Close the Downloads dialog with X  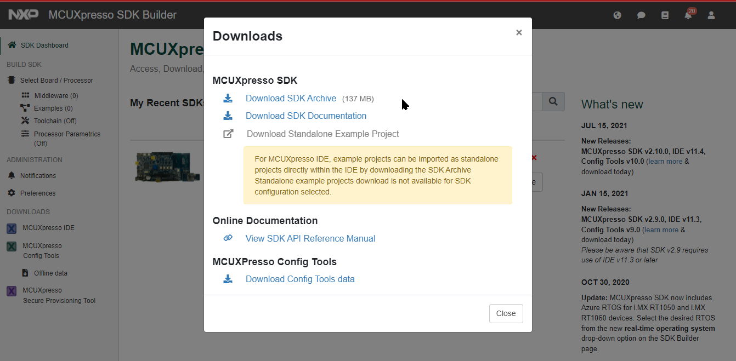pyautogui.click(x=519, y=32)
